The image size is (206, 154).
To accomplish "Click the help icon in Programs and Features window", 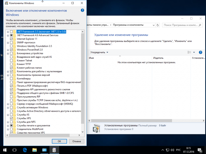I will 200,52.
